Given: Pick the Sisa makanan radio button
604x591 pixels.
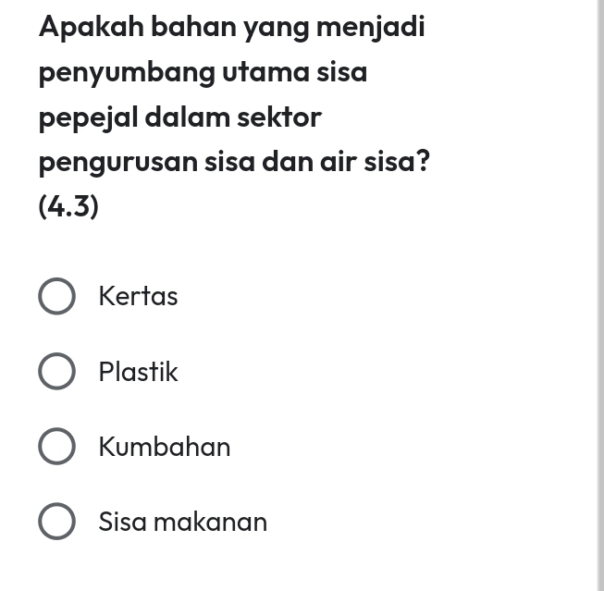Looking at the screenshot, I should pyautogui.click(x=56, y=522).
